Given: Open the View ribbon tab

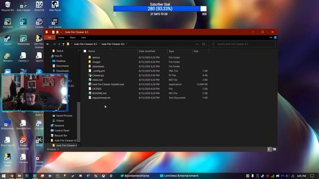Looking at the screenshot, I should coord(83,38).
